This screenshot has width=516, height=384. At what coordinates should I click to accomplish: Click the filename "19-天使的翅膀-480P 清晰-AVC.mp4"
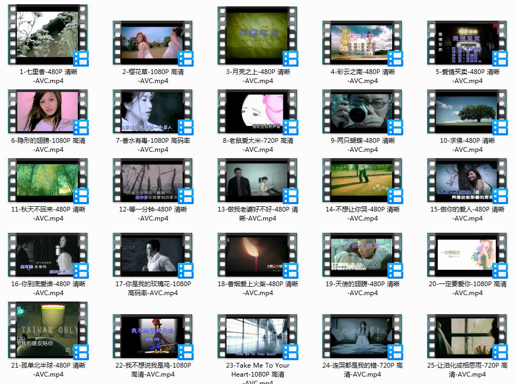point(363,288)
